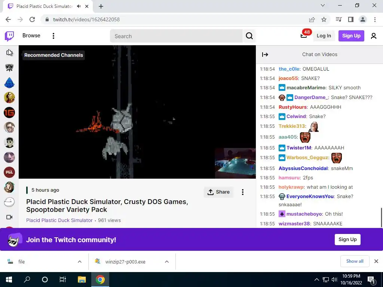383x287 pixels.
Task: Open the Twitch home logo
Action: (x=9, y=36)
